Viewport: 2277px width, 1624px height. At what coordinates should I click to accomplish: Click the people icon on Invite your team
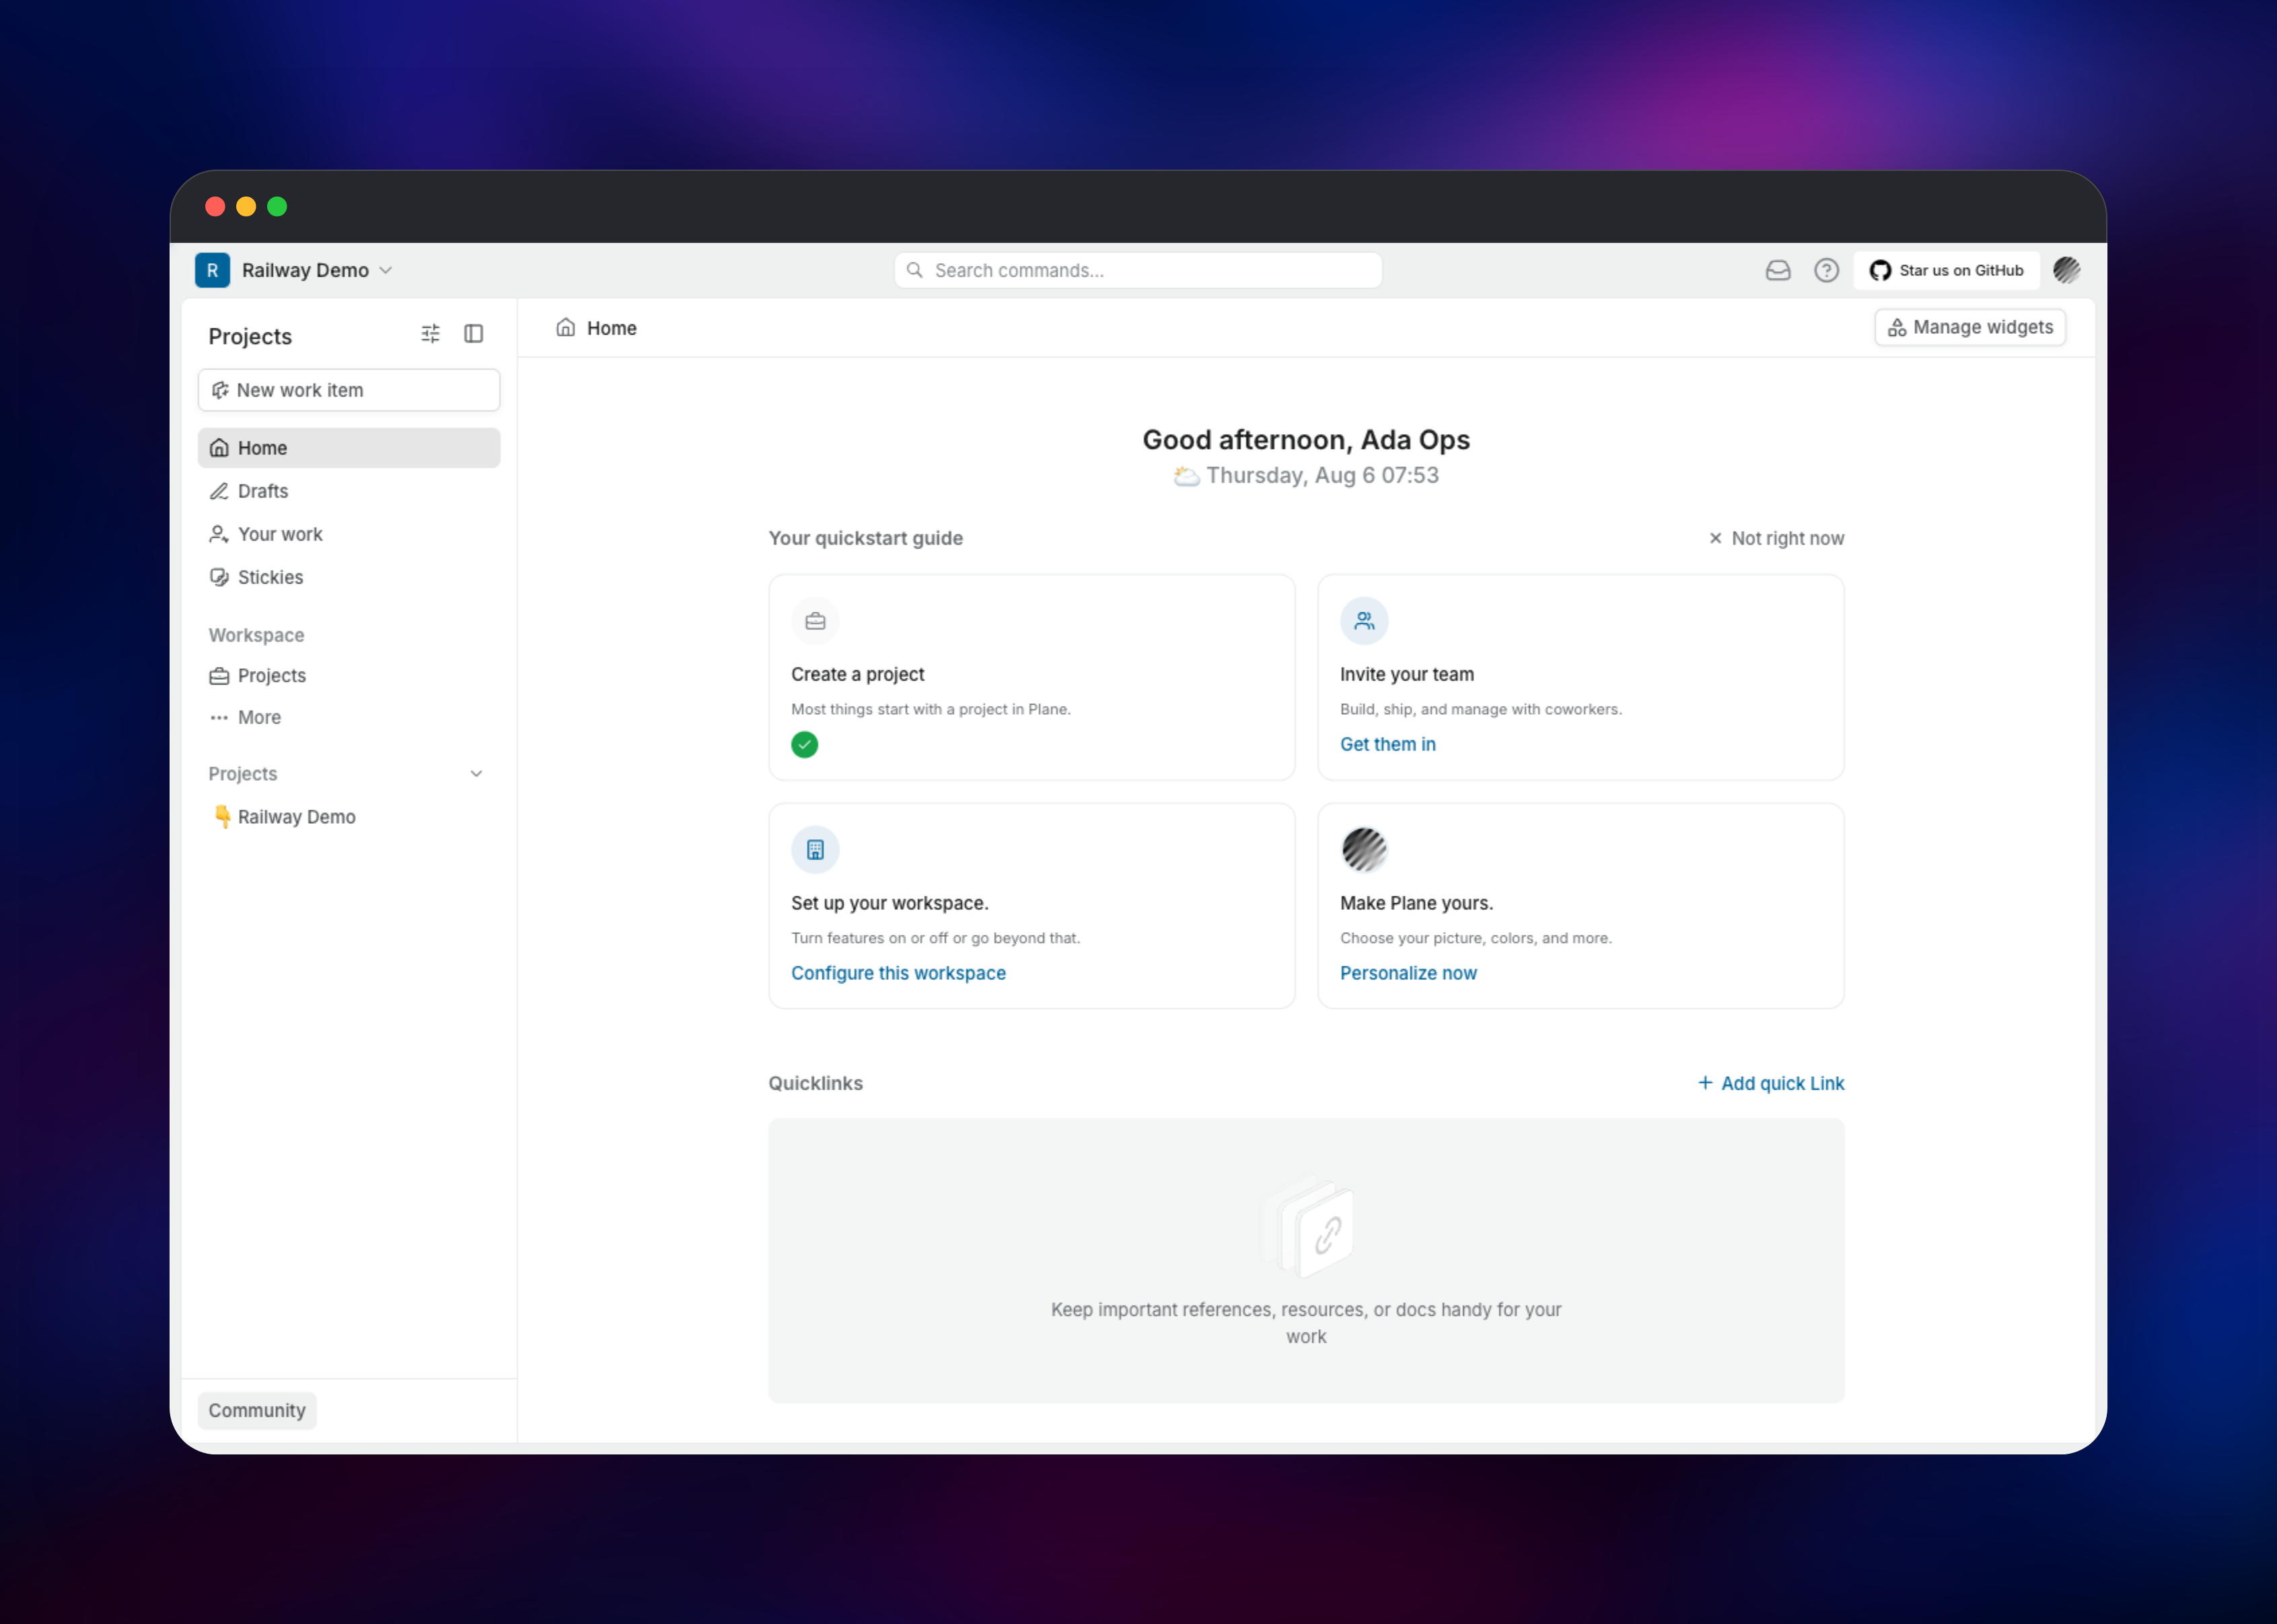(x=1365, y=621)
